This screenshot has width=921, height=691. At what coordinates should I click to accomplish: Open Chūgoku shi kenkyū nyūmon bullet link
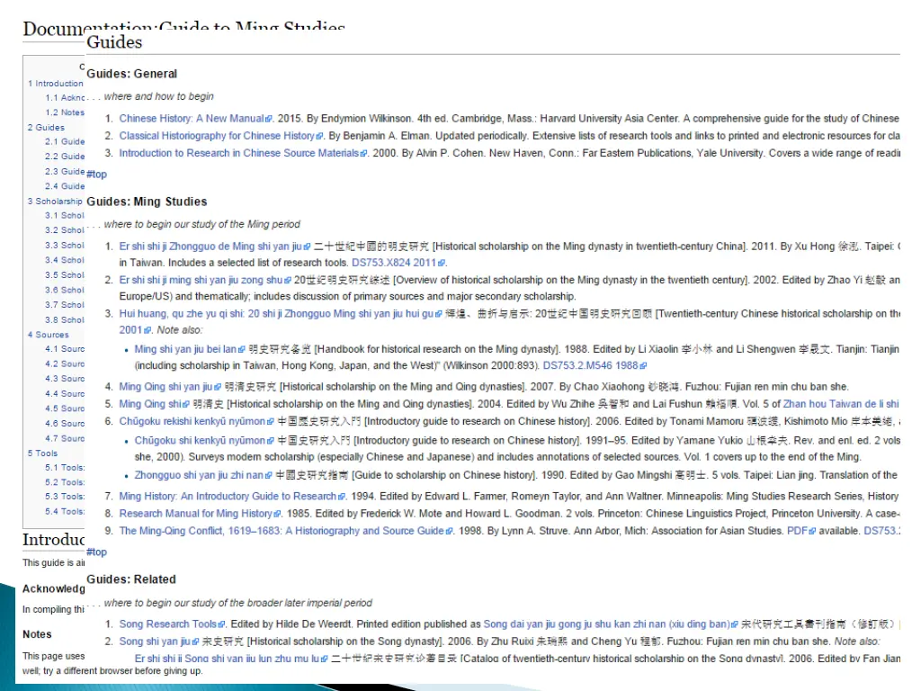[200, 440]
